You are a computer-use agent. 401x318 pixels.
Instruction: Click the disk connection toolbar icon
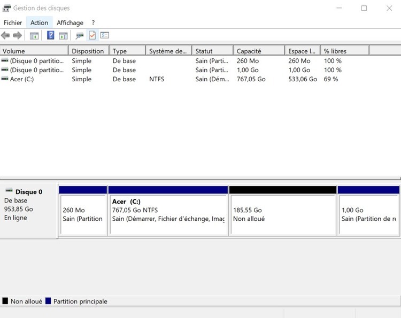[80, 36]
